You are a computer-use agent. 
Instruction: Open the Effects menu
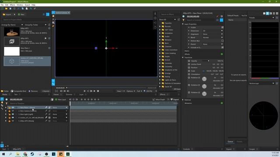pos(12,5)
